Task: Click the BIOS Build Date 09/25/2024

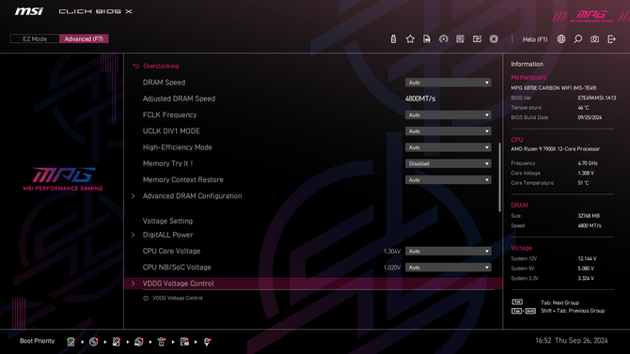Action: (x=590, y=117)
